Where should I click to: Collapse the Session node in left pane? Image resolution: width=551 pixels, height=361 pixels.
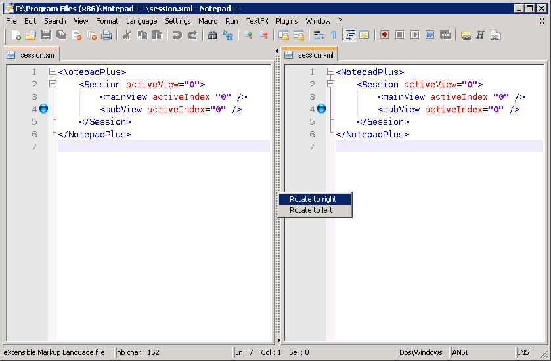click(x=53, y=85)
